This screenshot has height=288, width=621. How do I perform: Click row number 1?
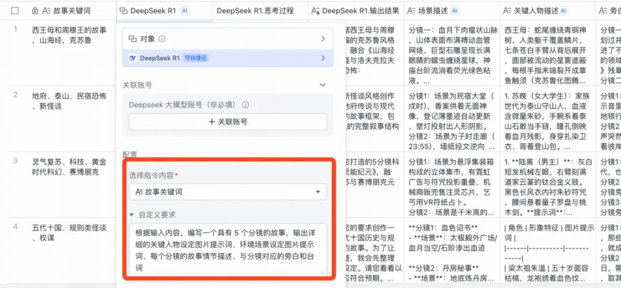point(16,29)
